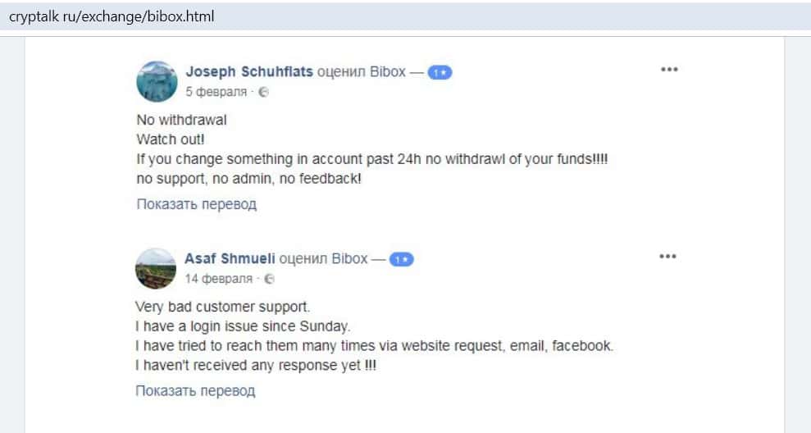
Task: Click the public globe icon beside '5 февраля'
Action: [x=264, y=93]
